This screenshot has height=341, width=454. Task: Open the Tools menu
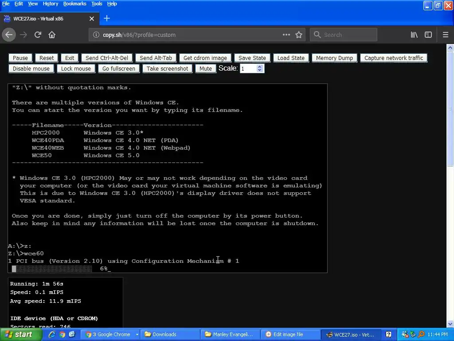point(97,4)
